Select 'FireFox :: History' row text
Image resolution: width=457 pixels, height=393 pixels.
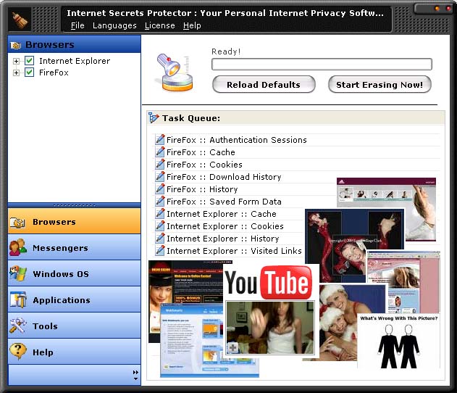[x=202, y=189]
